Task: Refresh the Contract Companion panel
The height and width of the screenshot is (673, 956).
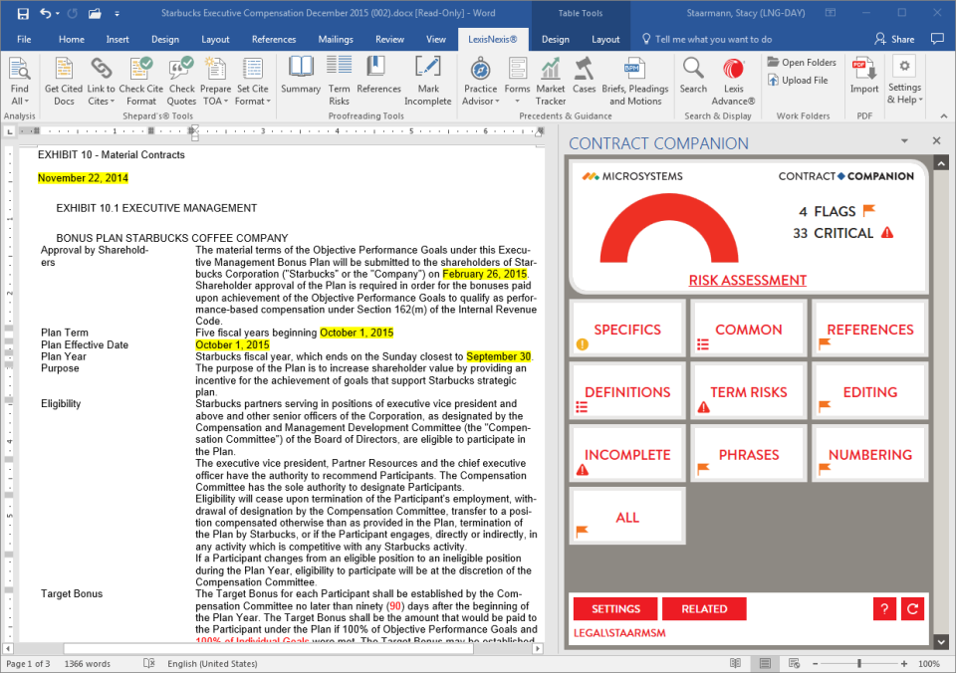Action: (912, 608)
